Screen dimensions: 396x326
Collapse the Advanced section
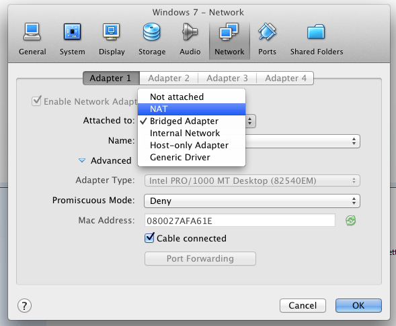[x=82, y=160]
